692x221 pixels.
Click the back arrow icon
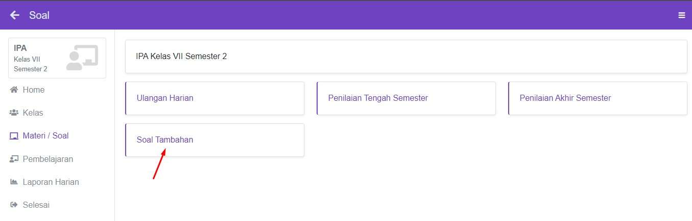(x=15, y=15)
